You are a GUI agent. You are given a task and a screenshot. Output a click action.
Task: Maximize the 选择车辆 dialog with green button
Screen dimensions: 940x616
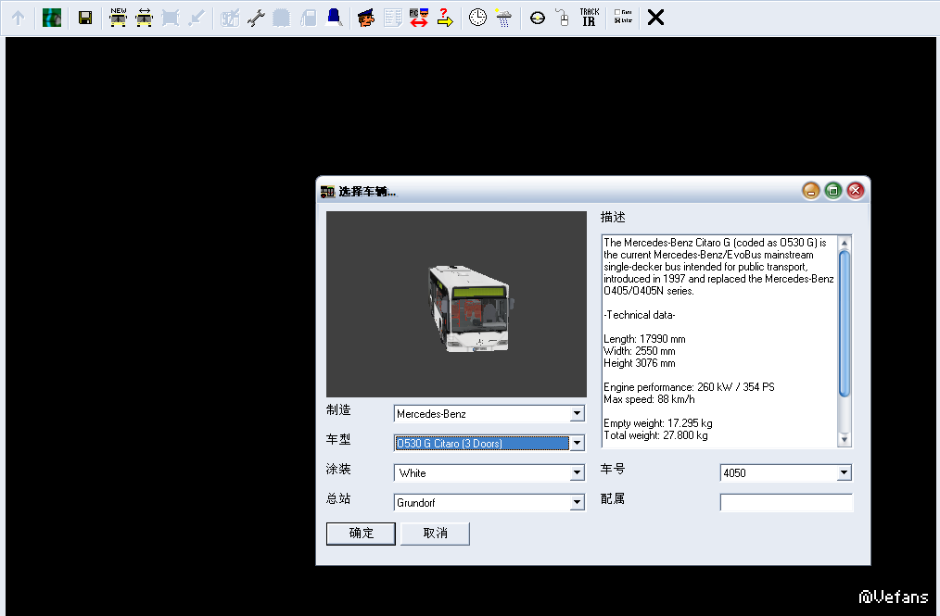pos(832,191)
